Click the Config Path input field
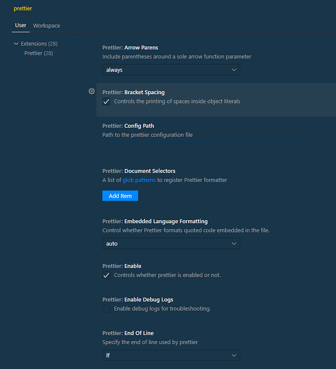Screen dimensions: 336x369 [210, 148]
